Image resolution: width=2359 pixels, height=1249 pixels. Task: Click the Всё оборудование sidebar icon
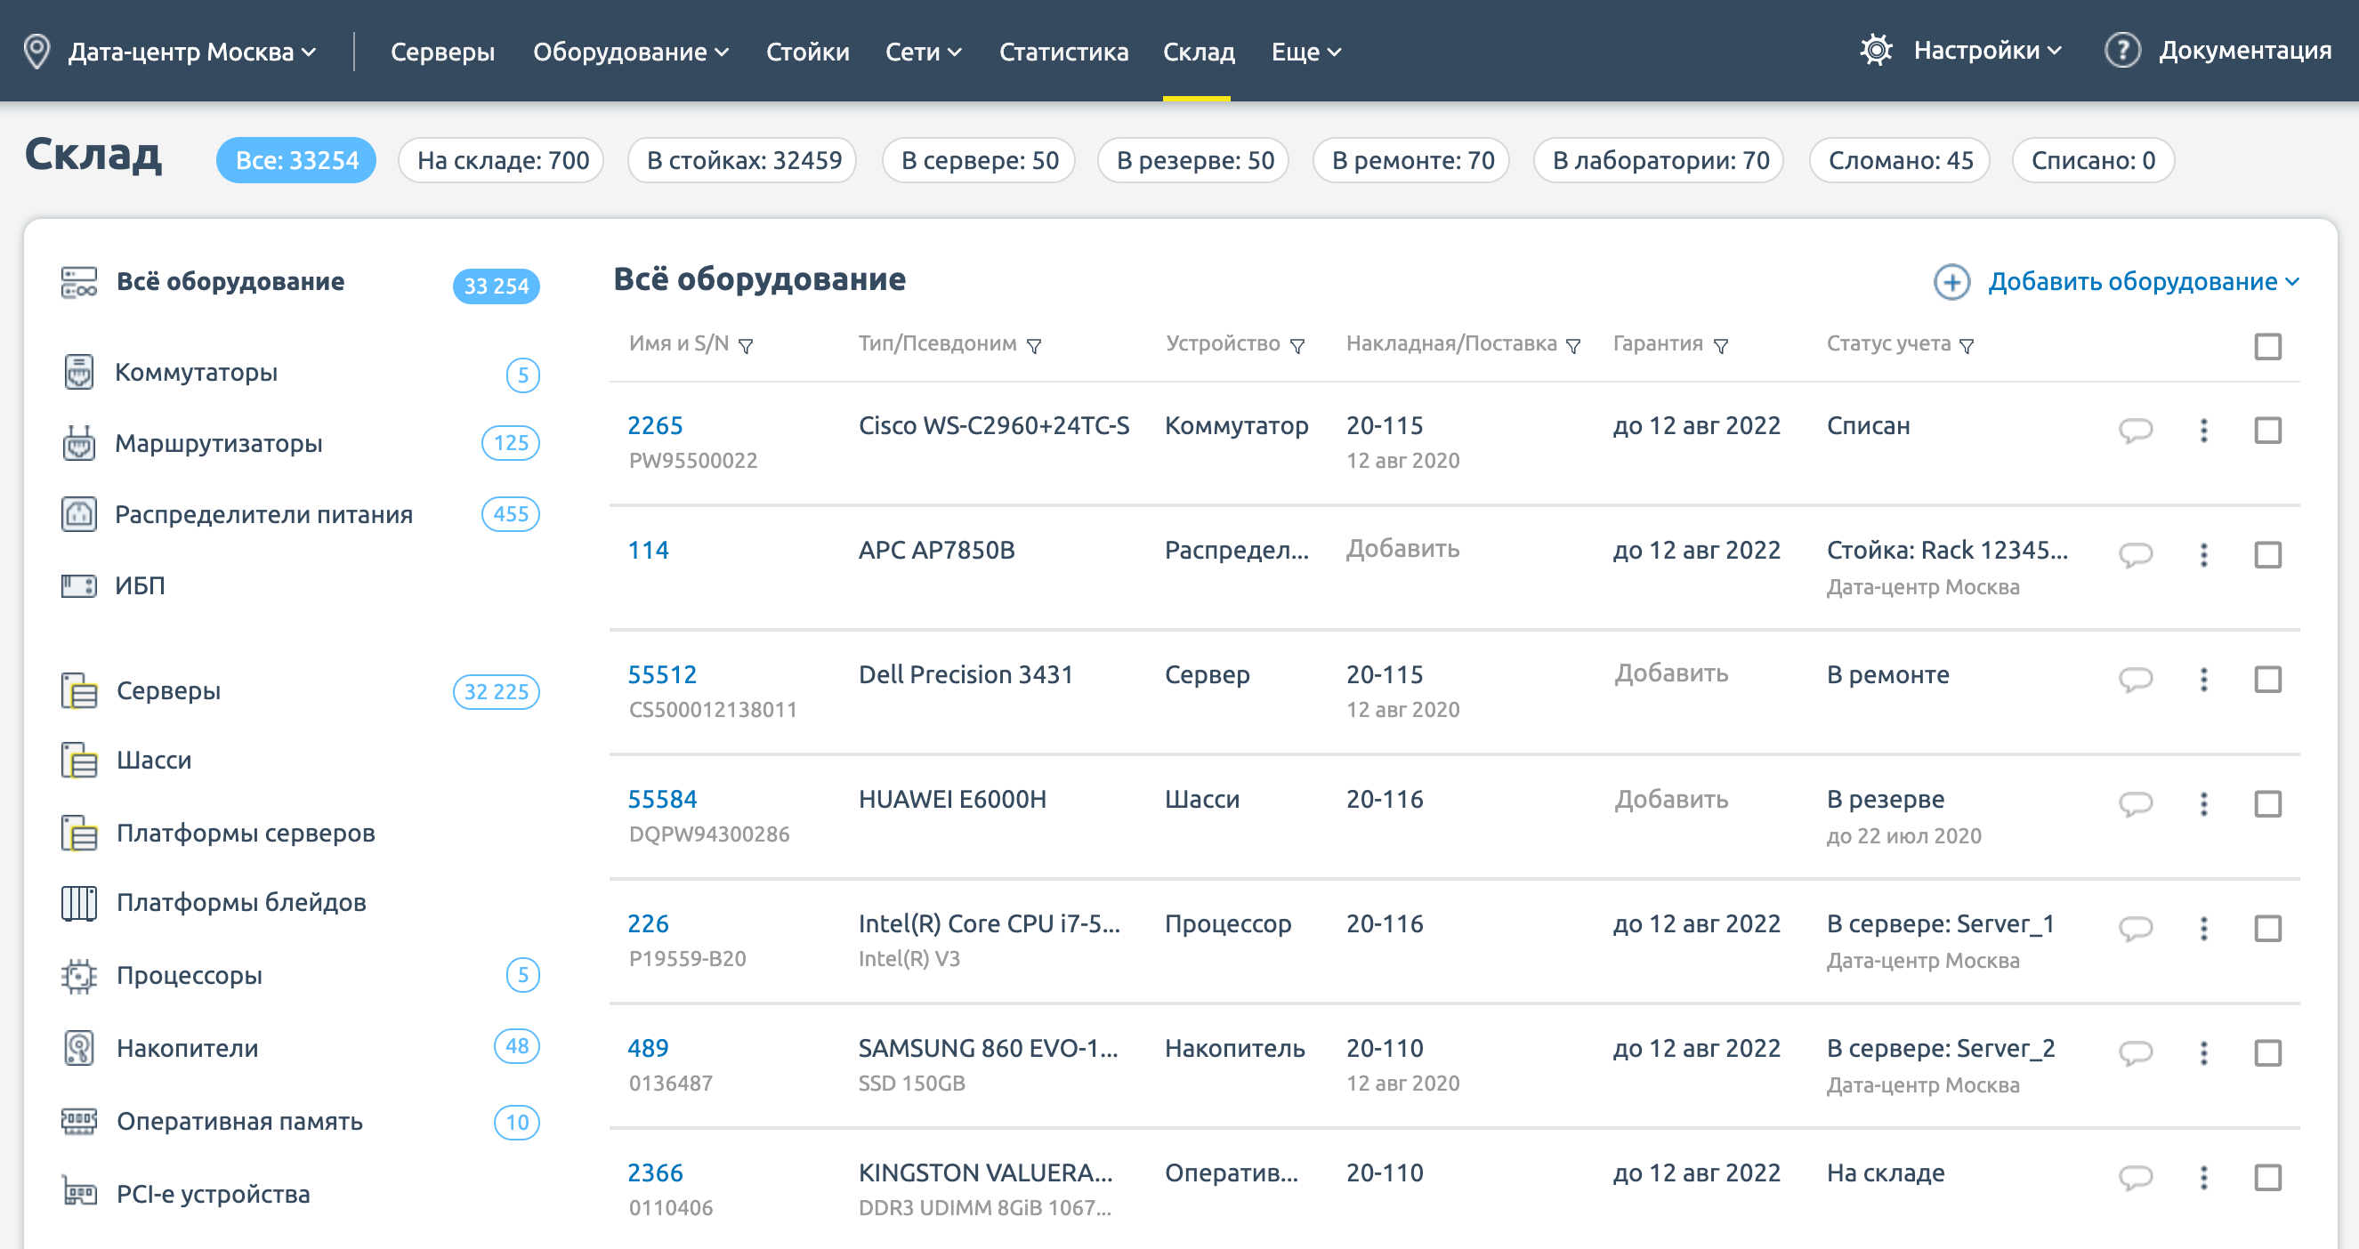coord(79,282)
